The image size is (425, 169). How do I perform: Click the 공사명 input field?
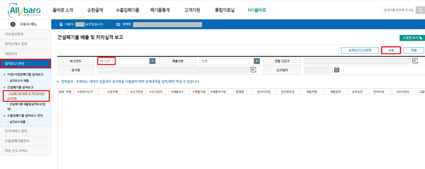tap(173, 70)
